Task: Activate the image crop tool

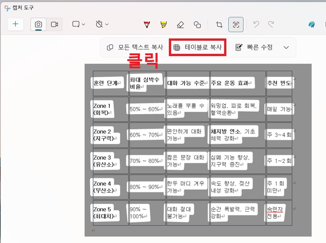Action: tap(219, 24)
